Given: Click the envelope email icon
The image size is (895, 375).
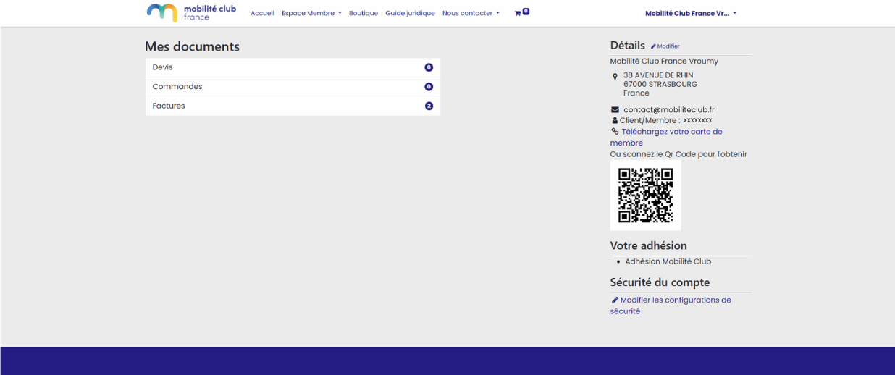Looking at the screenshot, I should [x=615, y=109].
